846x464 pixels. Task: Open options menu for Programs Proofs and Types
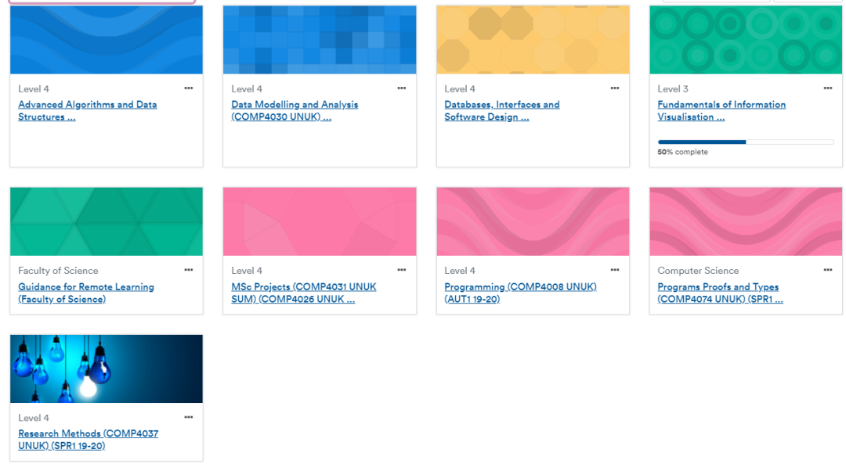(828, 270)
